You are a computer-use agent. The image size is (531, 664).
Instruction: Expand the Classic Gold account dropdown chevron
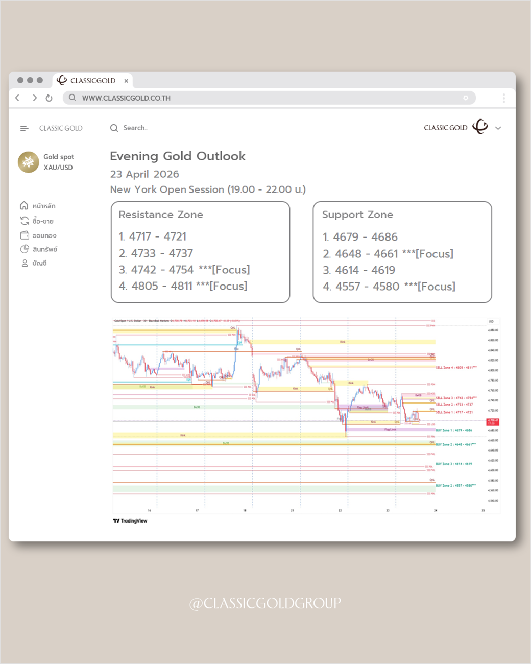coord(498,128)
